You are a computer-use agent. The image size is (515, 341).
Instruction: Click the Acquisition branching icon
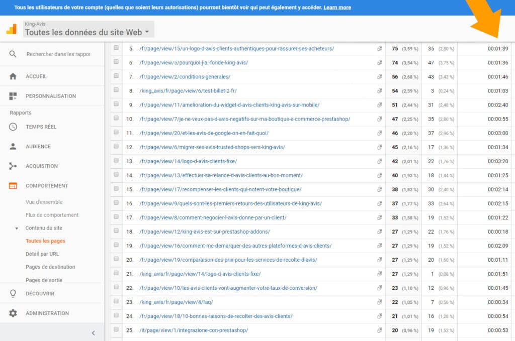tap(13, 166)
